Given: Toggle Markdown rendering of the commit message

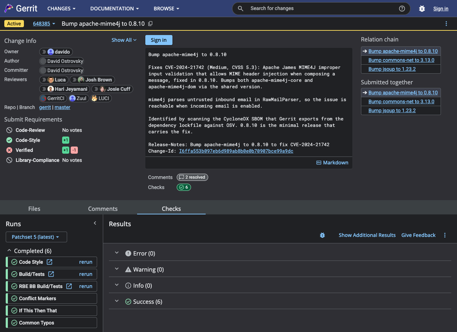Looking at the screenshot, I should [x=332, y=163].
